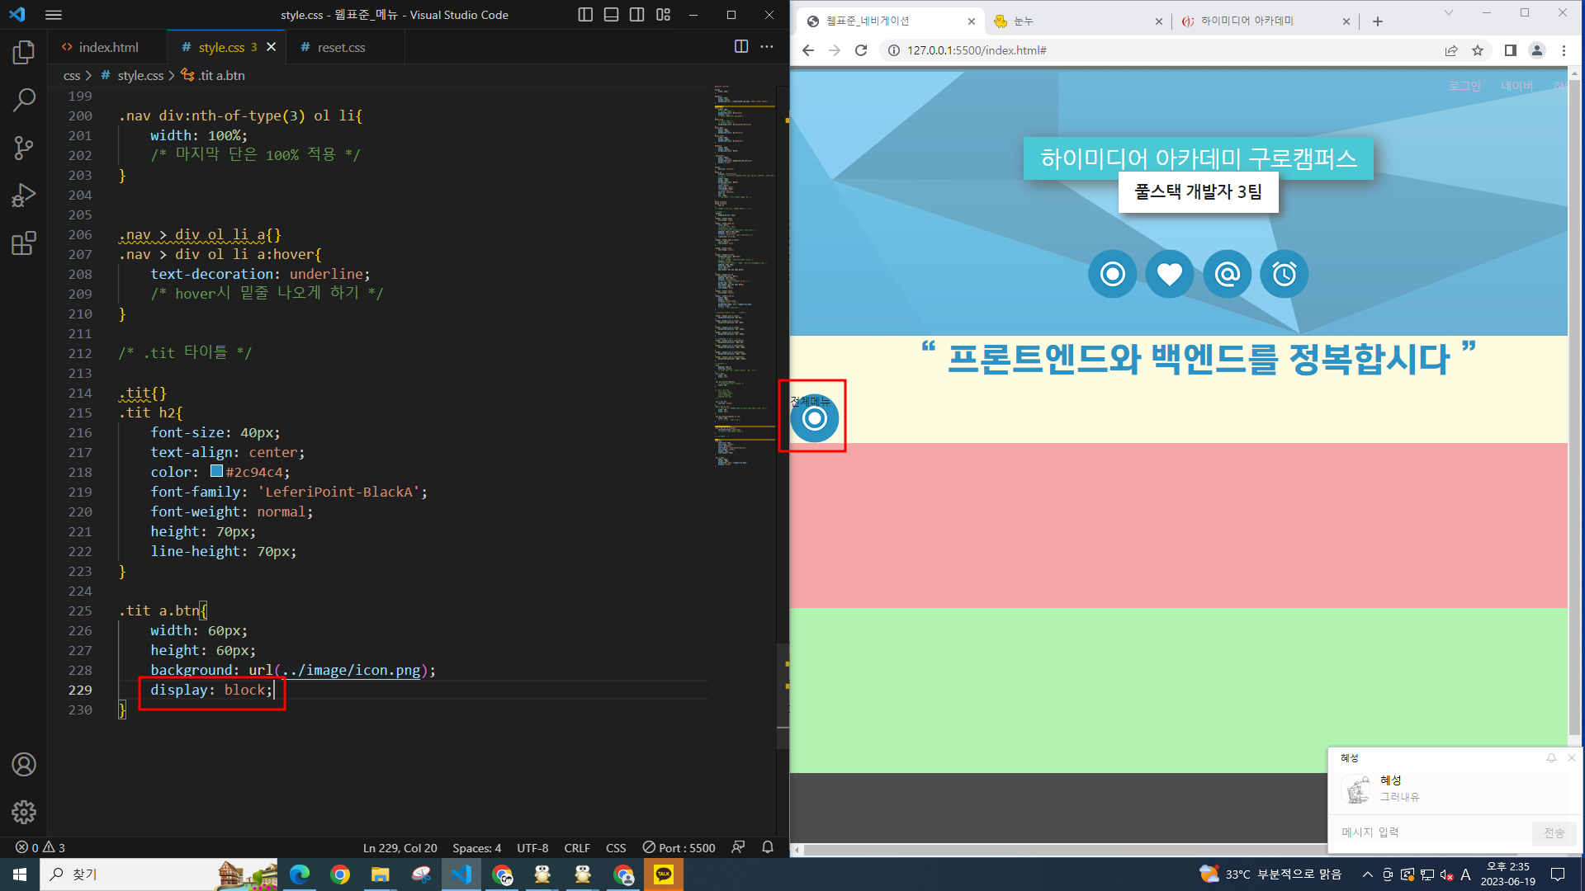Click the 전송 button in chat popup
Image resolution: width=1585 pixels, height=891 pixels.
[1554, 832]
